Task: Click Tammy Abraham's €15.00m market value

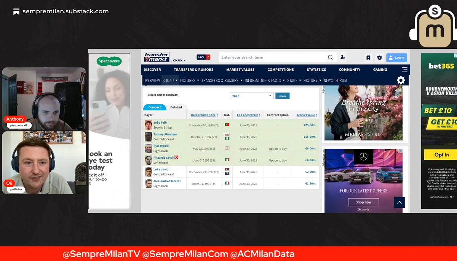Action: (310, 137)
